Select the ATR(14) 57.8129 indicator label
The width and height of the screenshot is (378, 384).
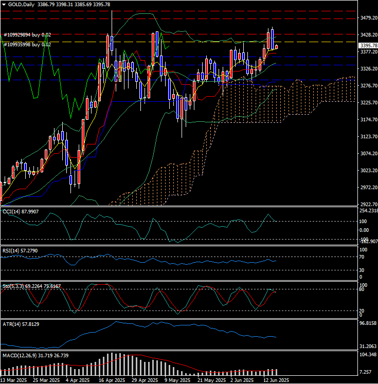(21, 324)
